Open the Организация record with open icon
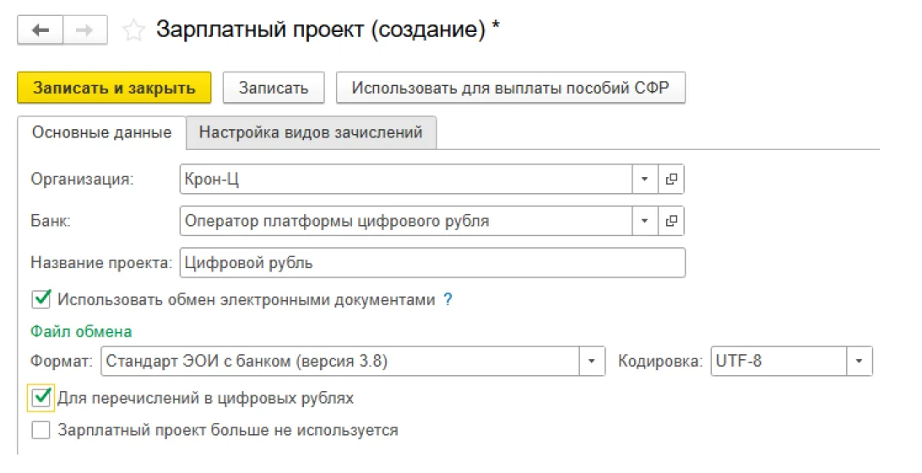Screen dimensions: 922x473 671,179
